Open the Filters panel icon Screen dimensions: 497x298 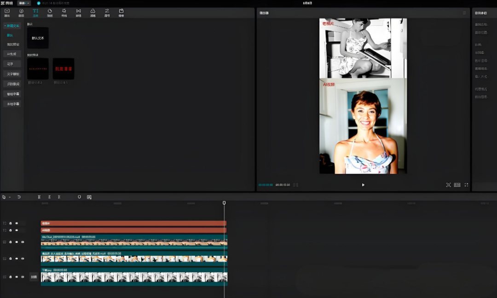tap(92, 12)
